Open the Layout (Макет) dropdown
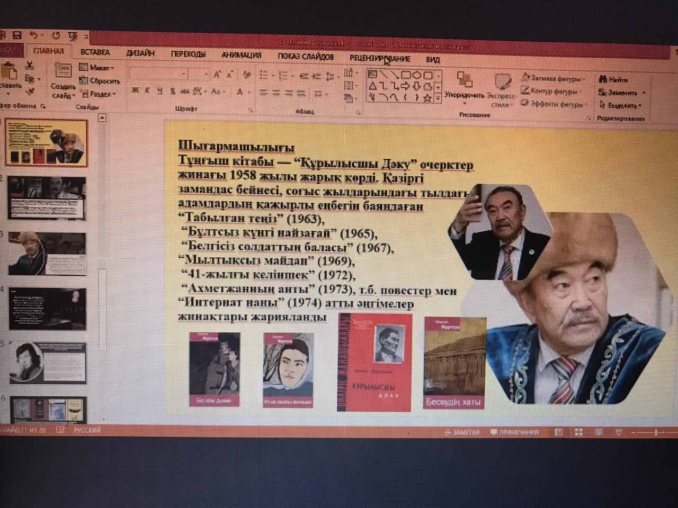The image size is (678, 508). [97, 68]
